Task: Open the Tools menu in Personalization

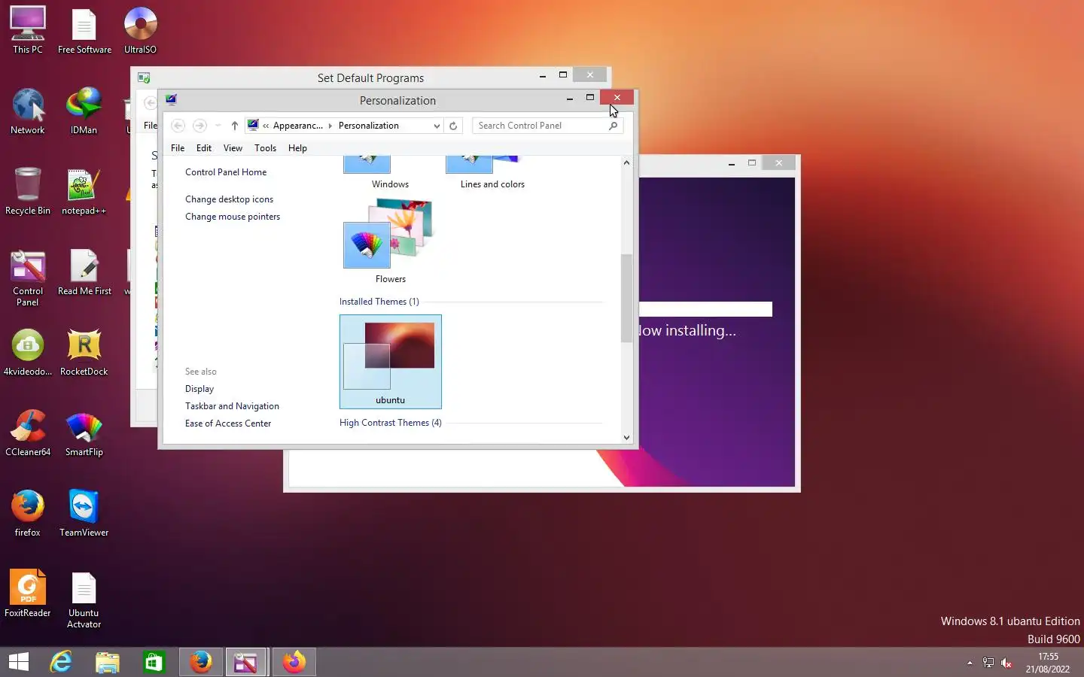Action: tap(266, 148)
